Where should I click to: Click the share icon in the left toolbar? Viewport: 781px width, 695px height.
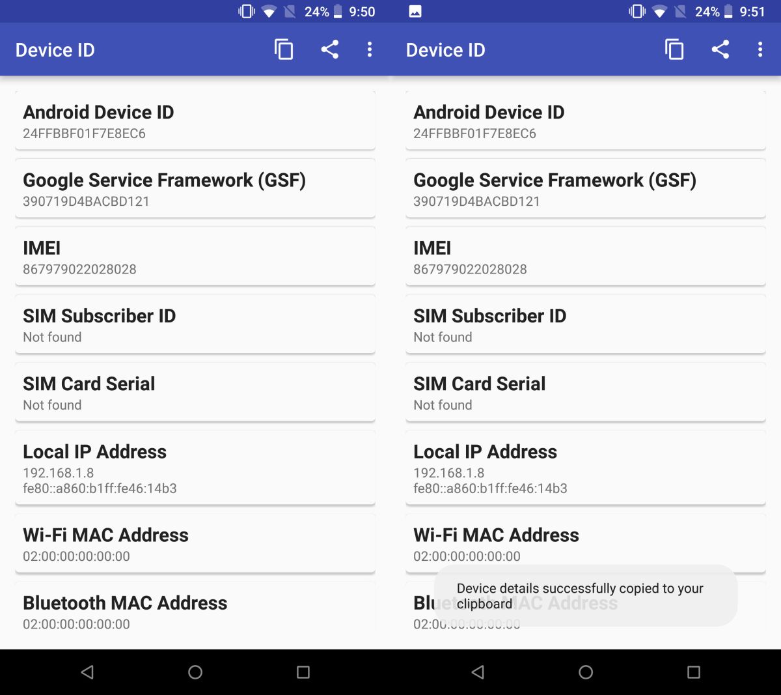point(329,50)
